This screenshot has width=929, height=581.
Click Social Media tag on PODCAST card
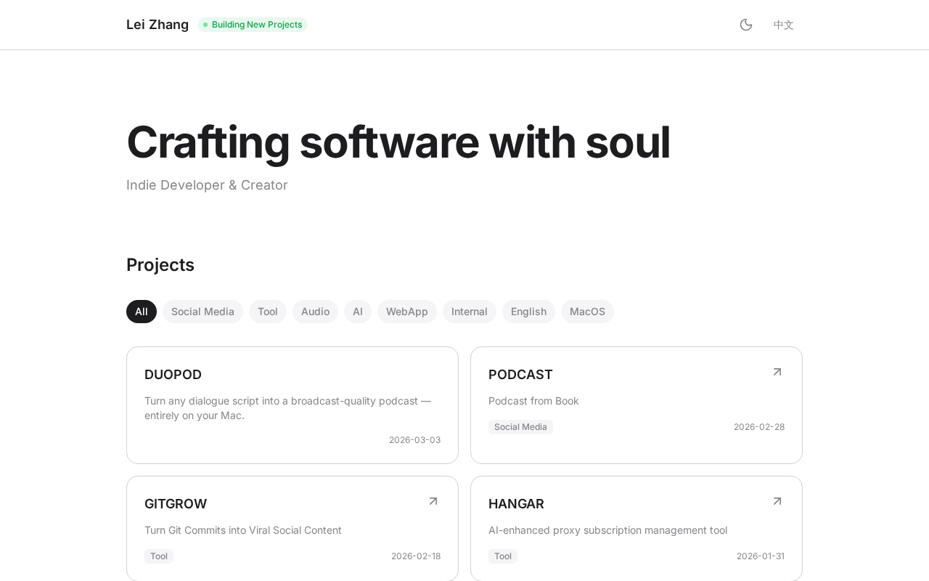click(520, 427)
